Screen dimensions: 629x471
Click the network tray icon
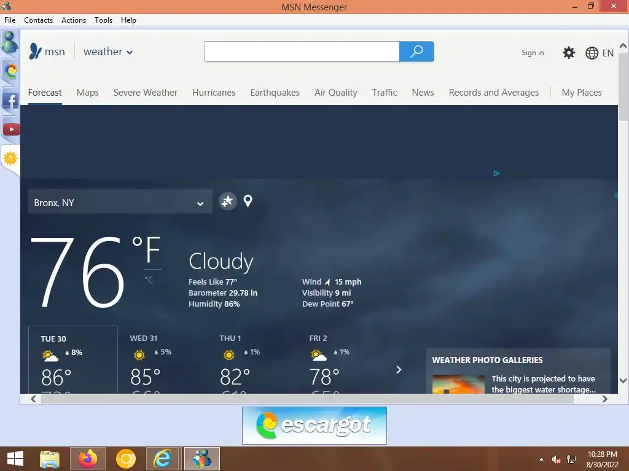[x=571, y=459]
